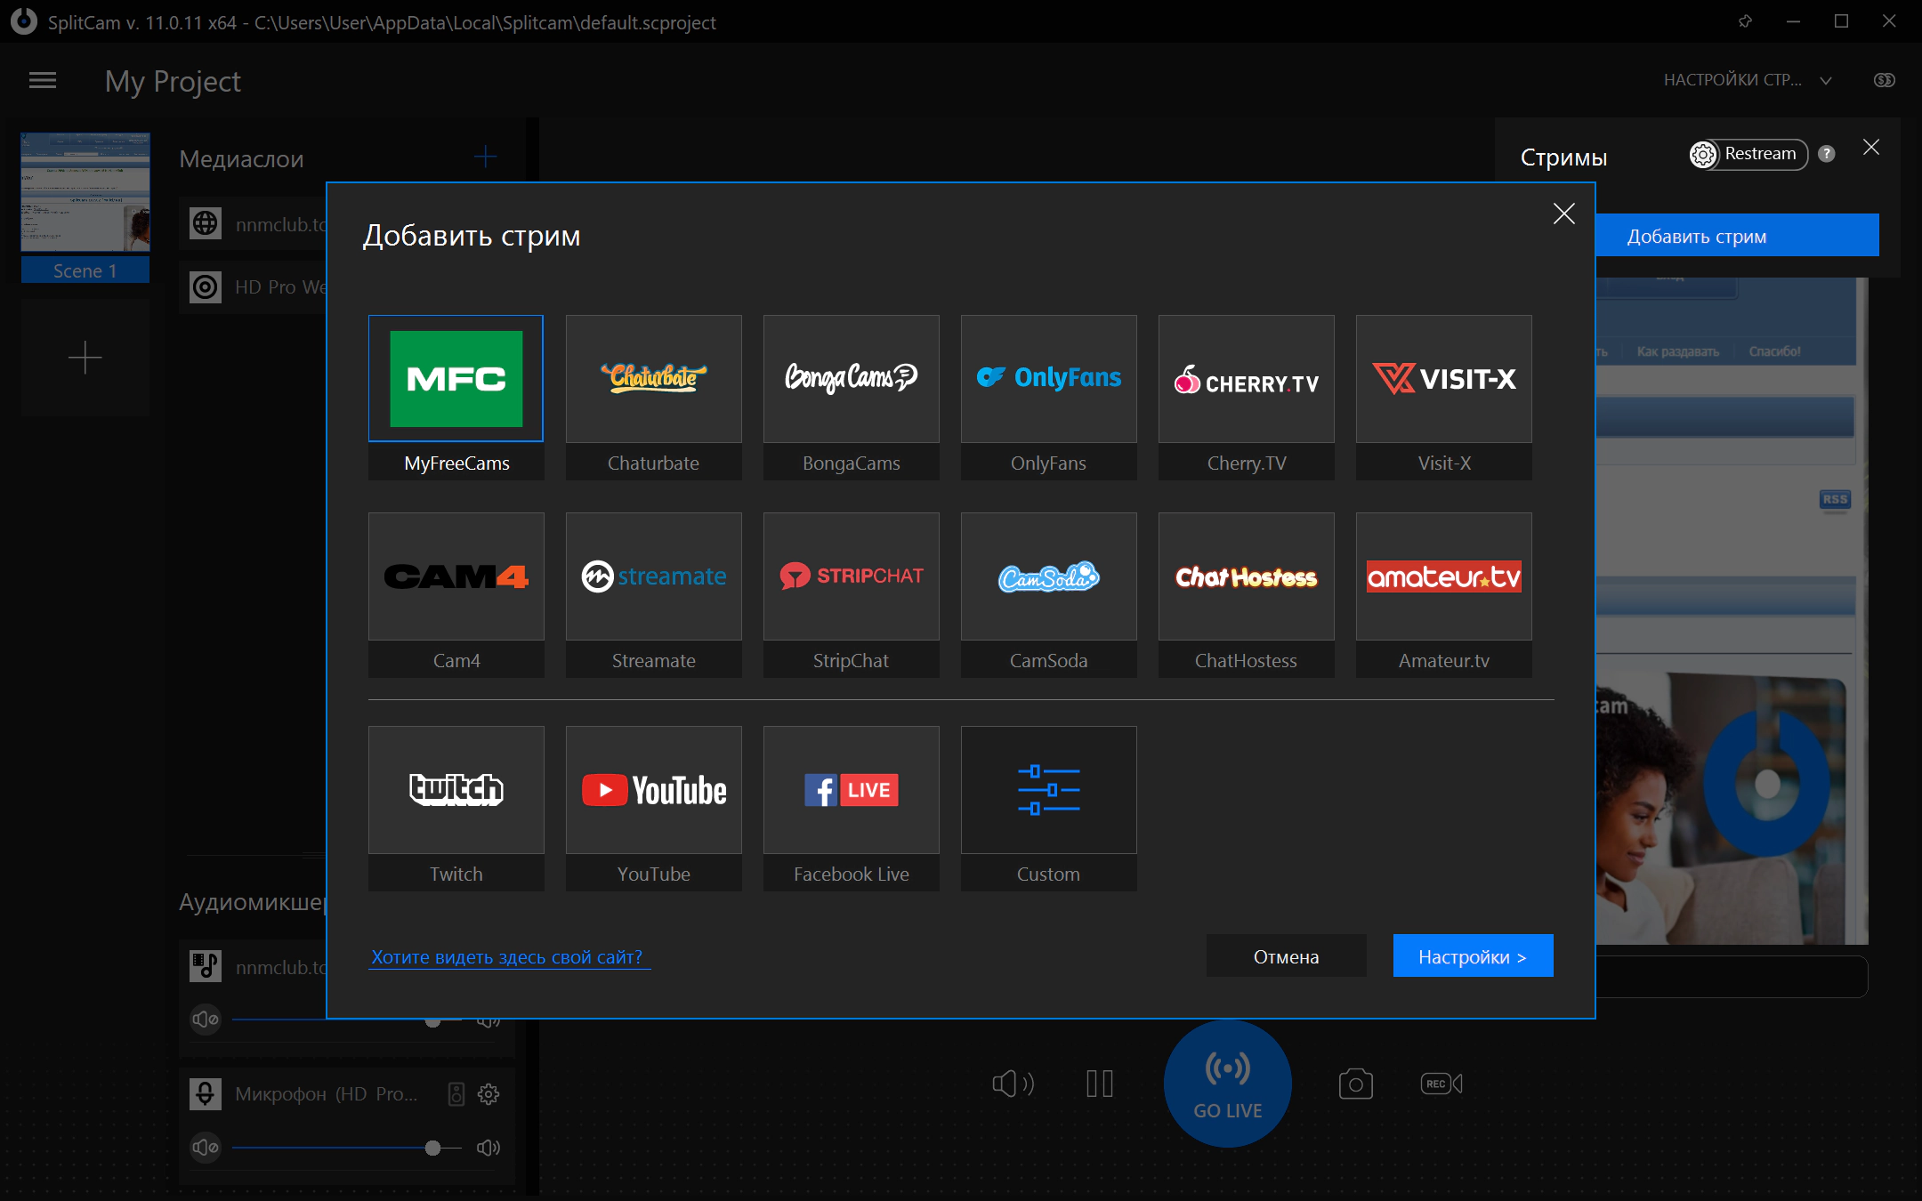Take a snapshot with the camera icon
The image size is (1922, 1201).
(x=1355, y=1084)
